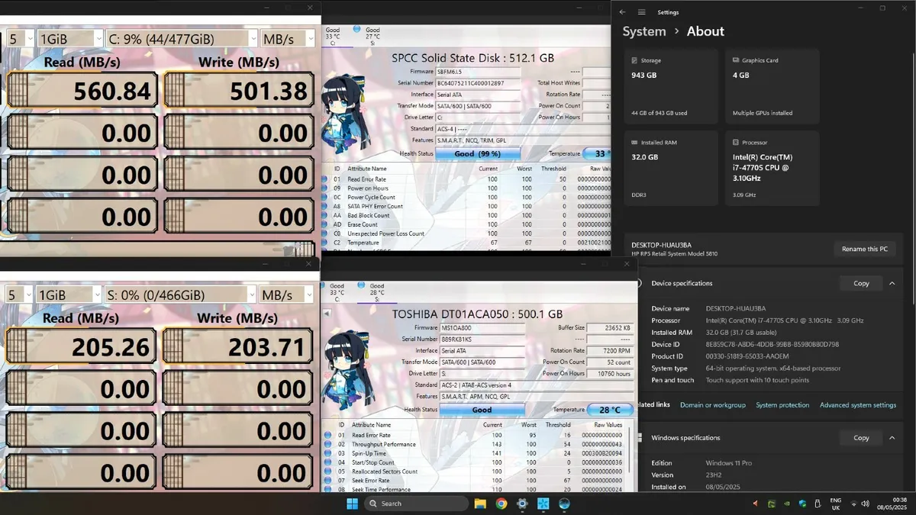Click the System breadcrumb in Settings
The height and width of the screenshot is (515, 916).
[644, 31]
